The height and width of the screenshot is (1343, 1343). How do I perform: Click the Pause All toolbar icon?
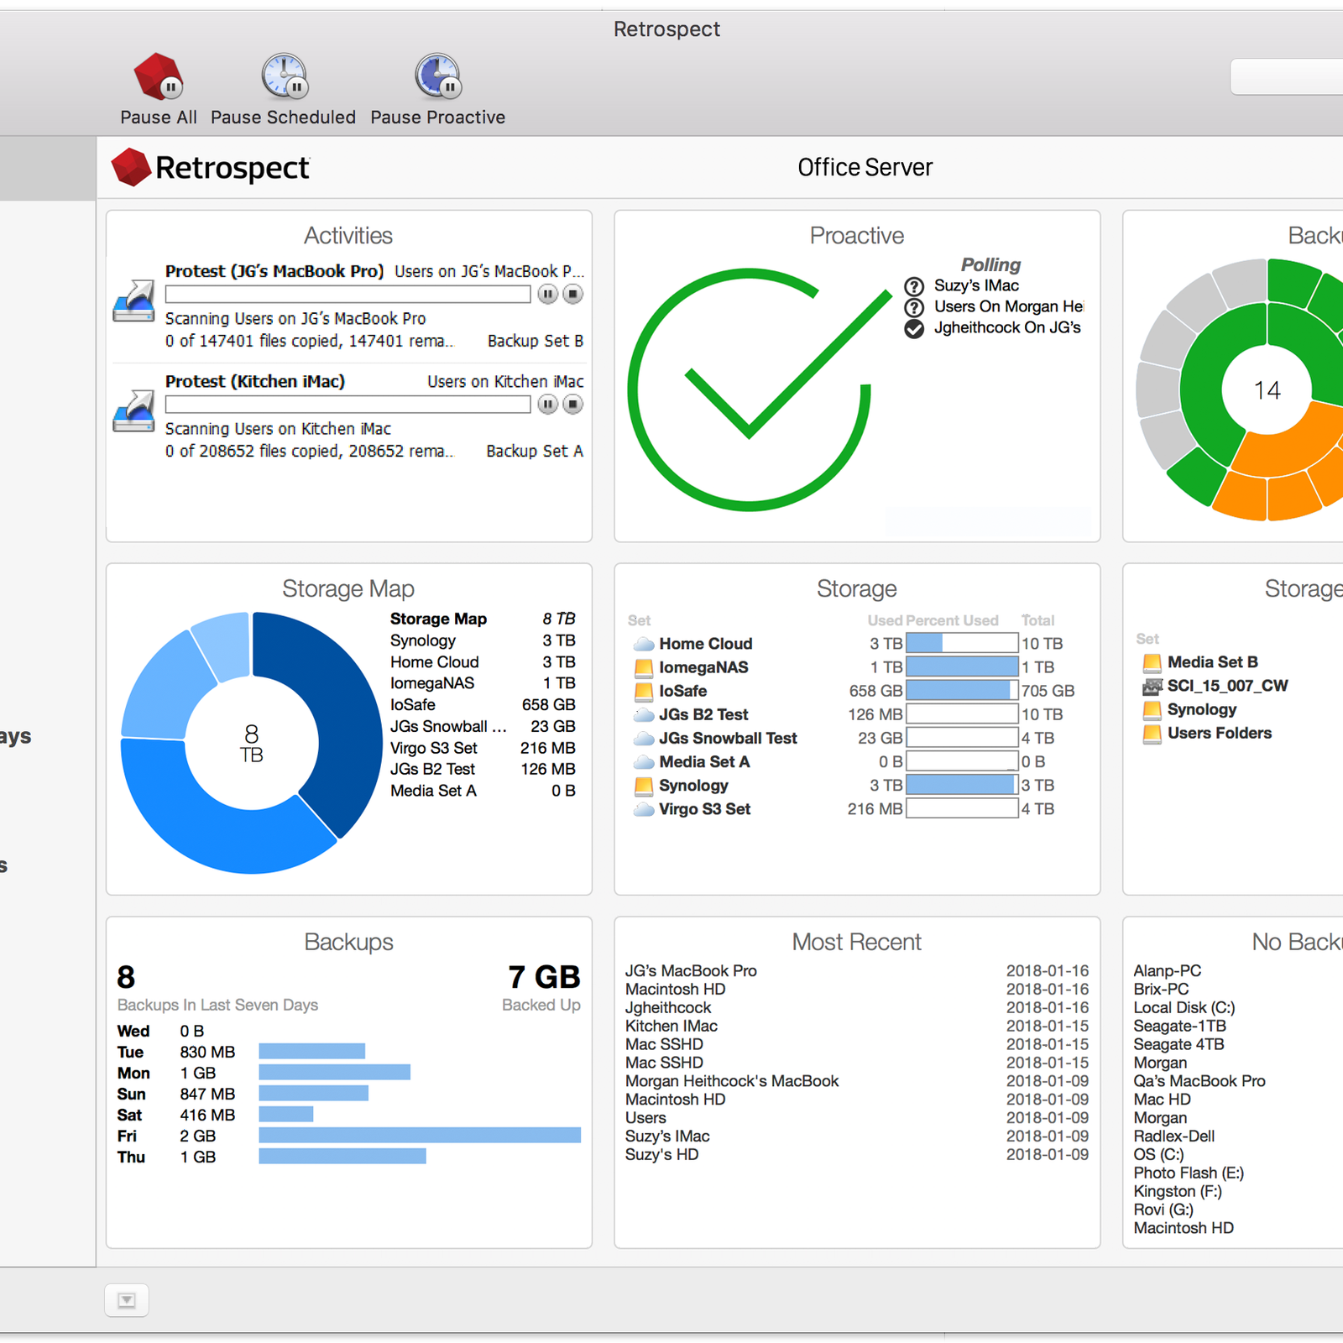pos(158,76)
